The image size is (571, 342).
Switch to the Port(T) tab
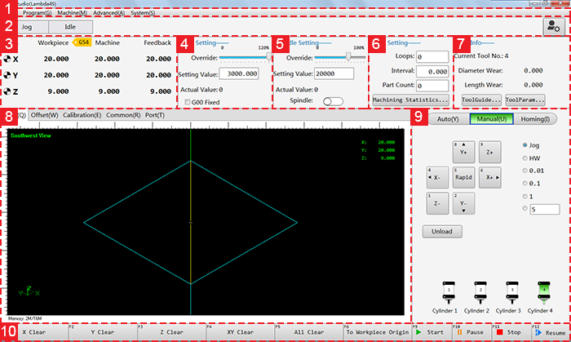click(155, 115)
